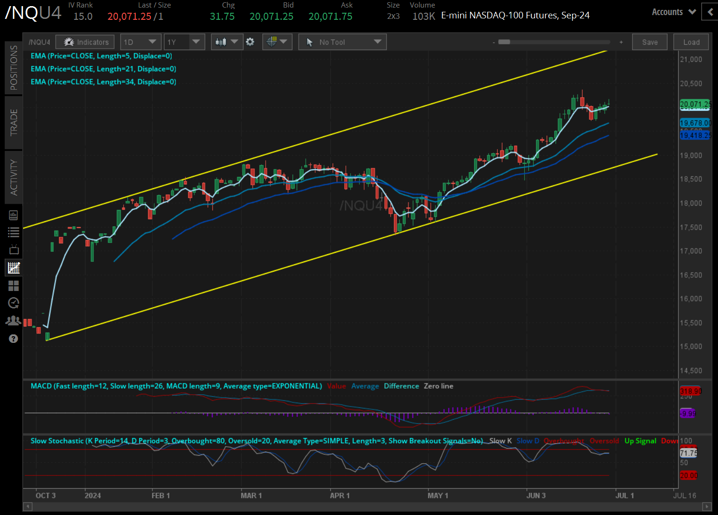The image size is (718, 515).
Task: Toggle the Slow K plot visibility
Action: (x=500, y=440)
